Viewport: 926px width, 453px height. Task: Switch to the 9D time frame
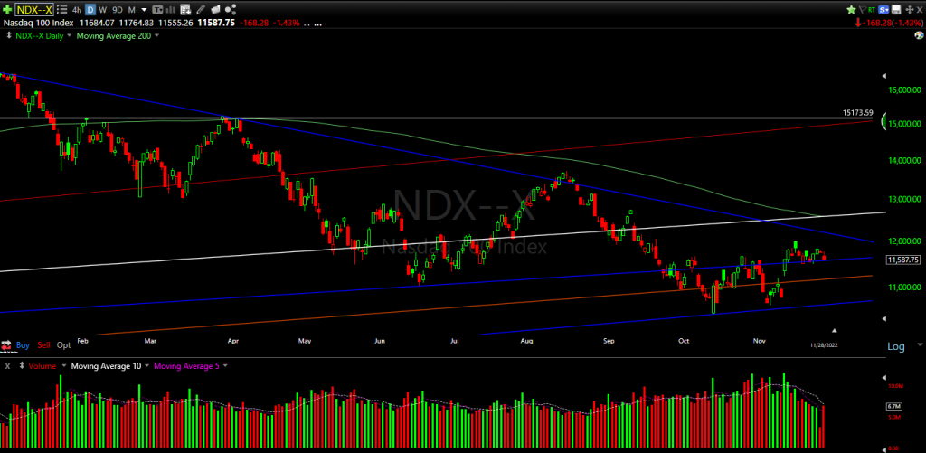pos(118,9)
